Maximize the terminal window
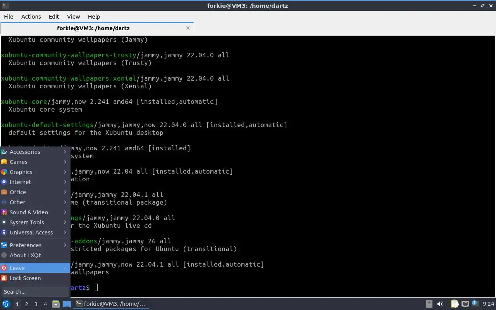496x310 pixels. coord(483,5)
